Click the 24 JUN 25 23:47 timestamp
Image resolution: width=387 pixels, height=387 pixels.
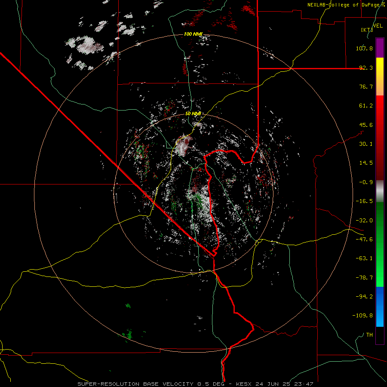coord(284,384)
